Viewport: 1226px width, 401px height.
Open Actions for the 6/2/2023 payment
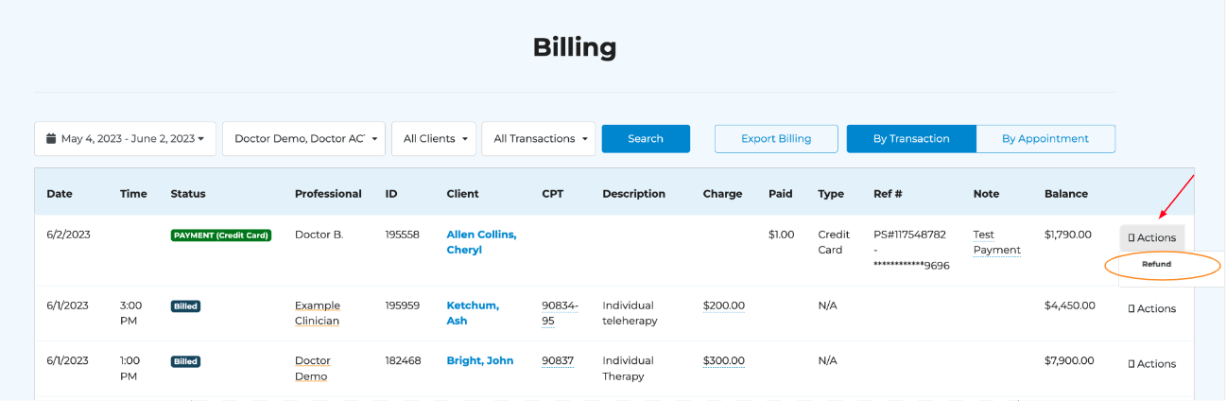(1151, 238)
